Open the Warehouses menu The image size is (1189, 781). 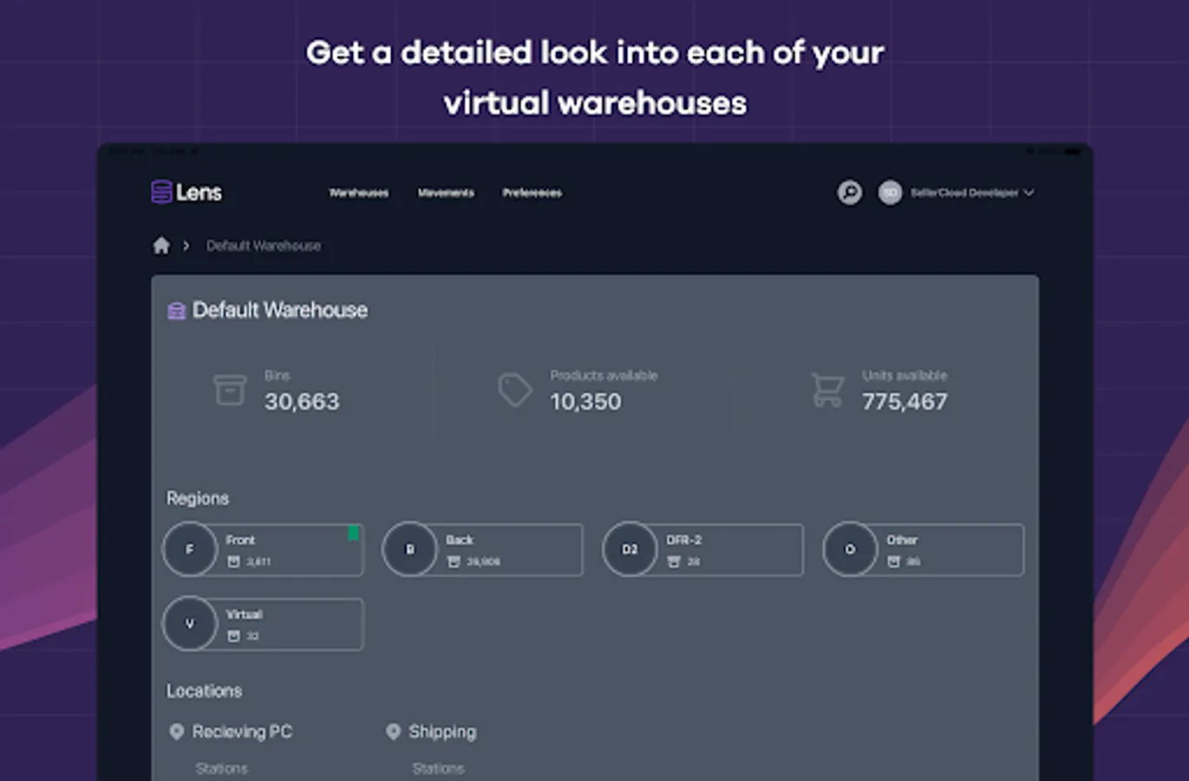click(x=359, y=193)
